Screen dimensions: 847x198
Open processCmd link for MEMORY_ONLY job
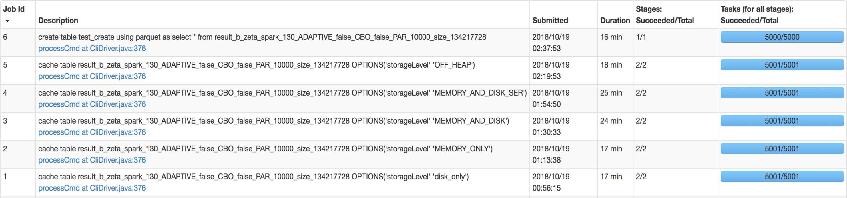coord(92,160)
